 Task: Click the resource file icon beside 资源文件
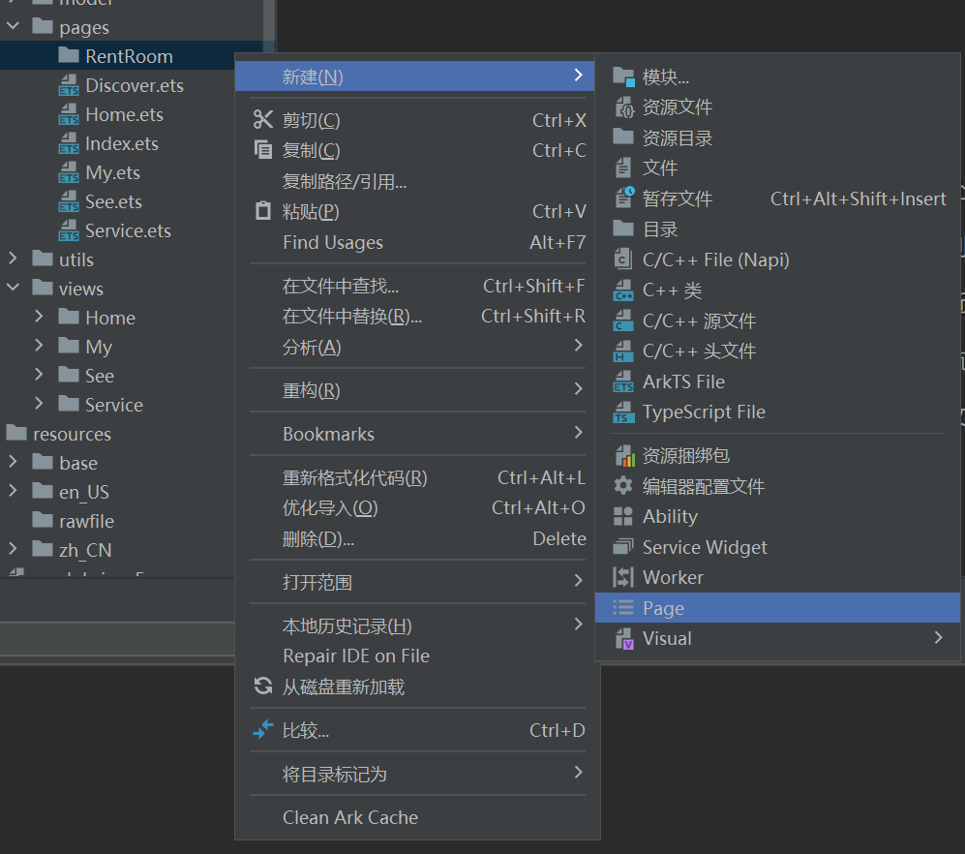coord(623,107)
